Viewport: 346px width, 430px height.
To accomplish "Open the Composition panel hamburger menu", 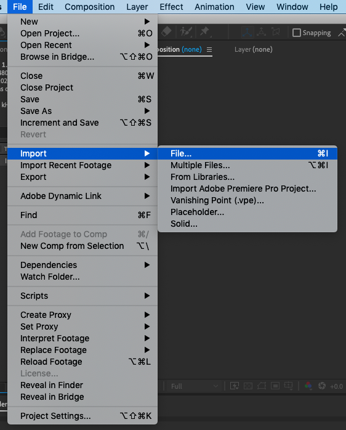I will (x=209, y=50).
